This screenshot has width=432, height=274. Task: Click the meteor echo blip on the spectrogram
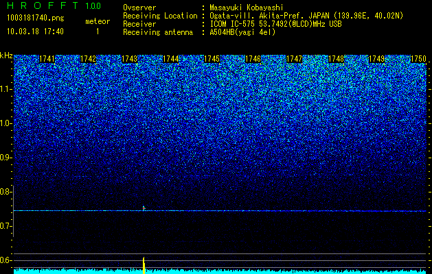144,208
